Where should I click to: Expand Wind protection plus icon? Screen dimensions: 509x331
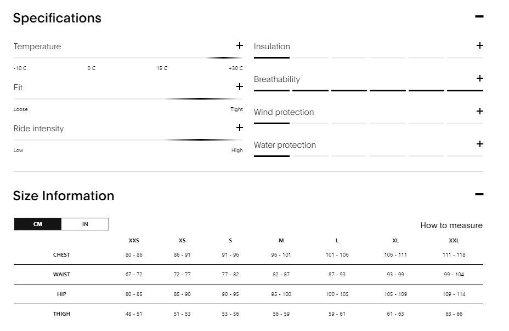coord(479,111)
